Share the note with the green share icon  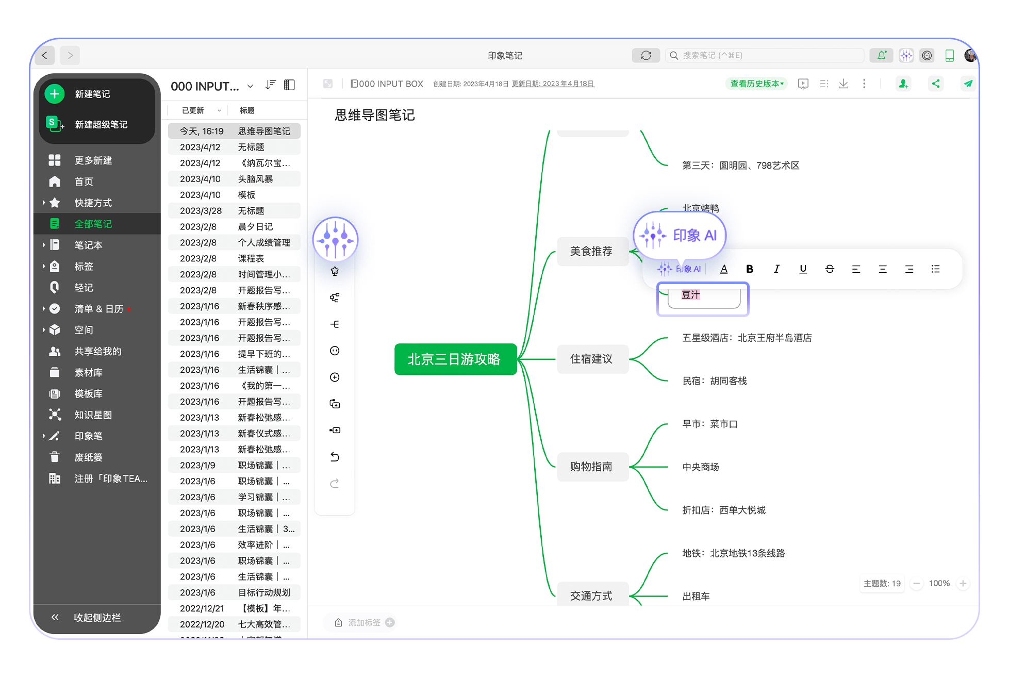[936, 84]
